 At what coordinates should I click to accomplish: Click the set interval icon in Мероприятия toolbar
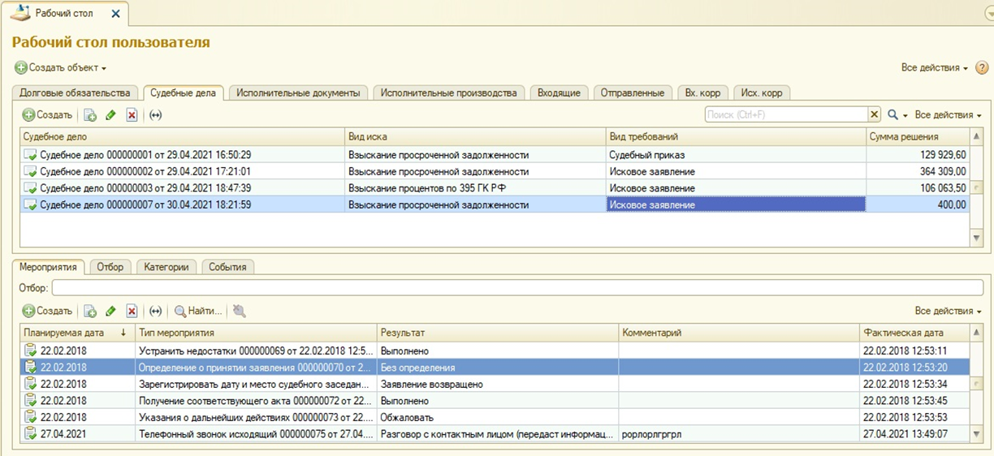(x=155, y=311)
